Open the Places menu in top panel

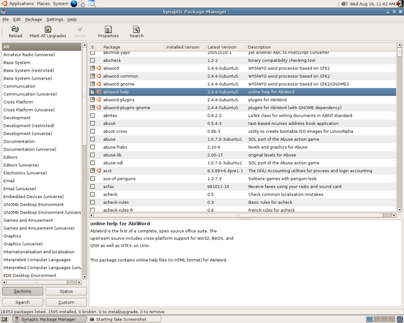pos(43,4)
